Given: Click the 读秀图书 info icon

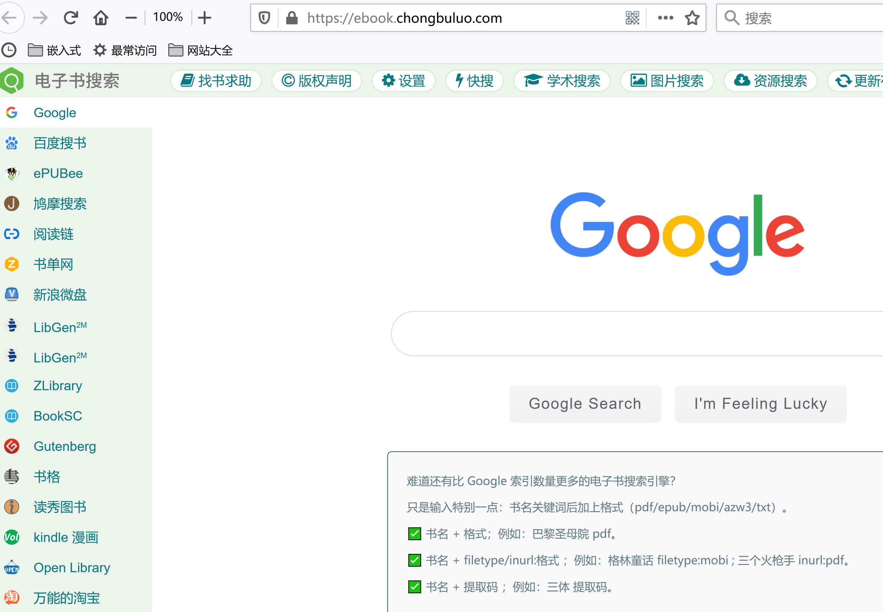Looking at the screenshot, I should click(12, 506).
